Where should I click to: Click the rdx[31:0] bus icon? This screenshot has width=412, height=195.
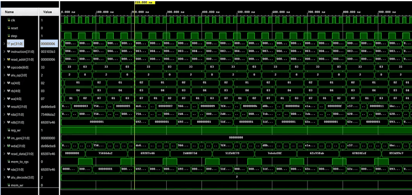pos(8,169)
